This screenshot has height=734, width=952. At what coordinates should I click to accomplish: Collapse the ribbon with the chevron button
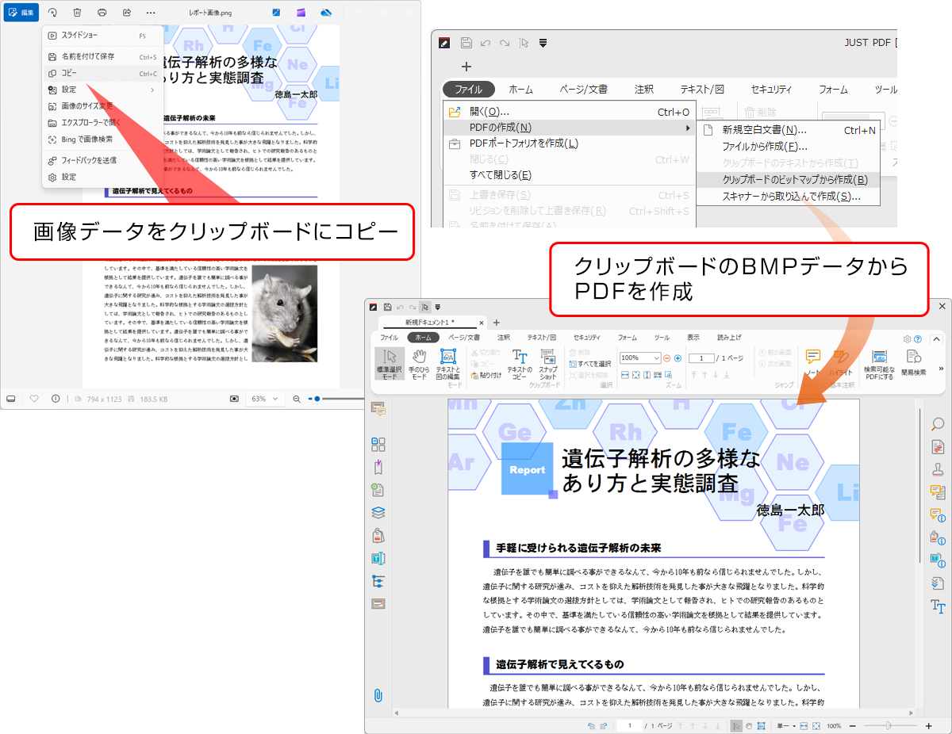(x=936, y=338)
